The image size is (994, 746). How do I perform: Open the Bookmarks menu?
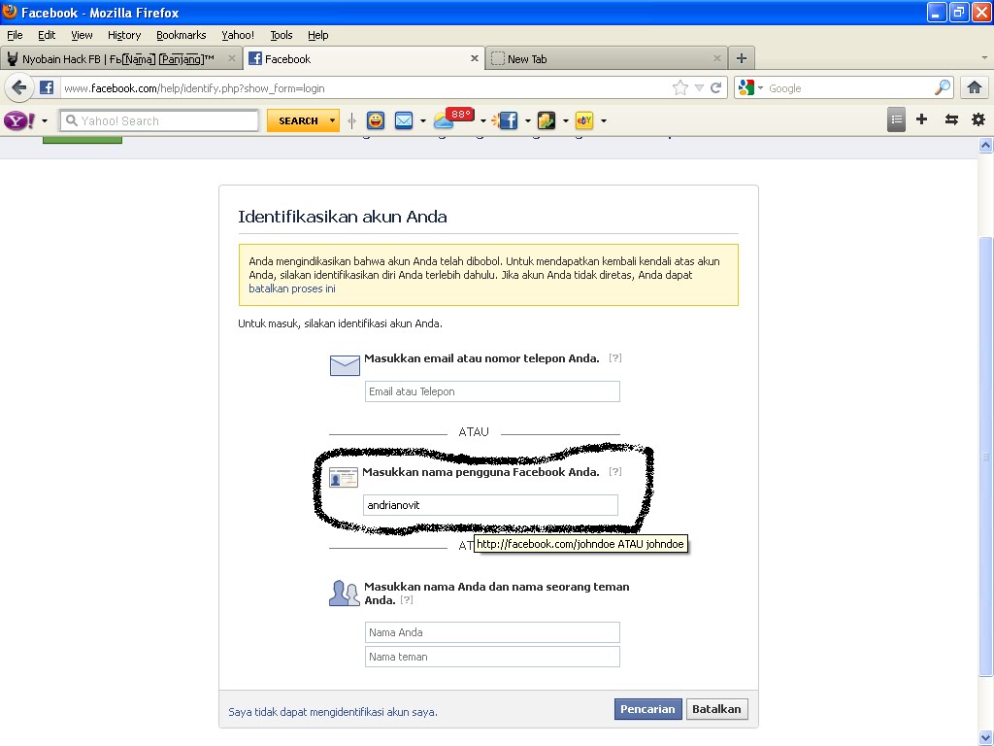[x=182, y=35]
